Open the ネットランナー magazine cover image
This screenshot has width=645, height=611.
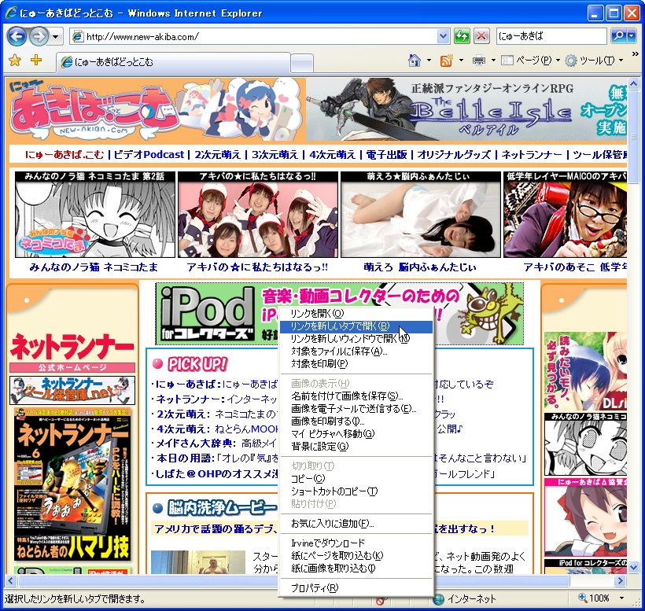click(x=72, y=484)
